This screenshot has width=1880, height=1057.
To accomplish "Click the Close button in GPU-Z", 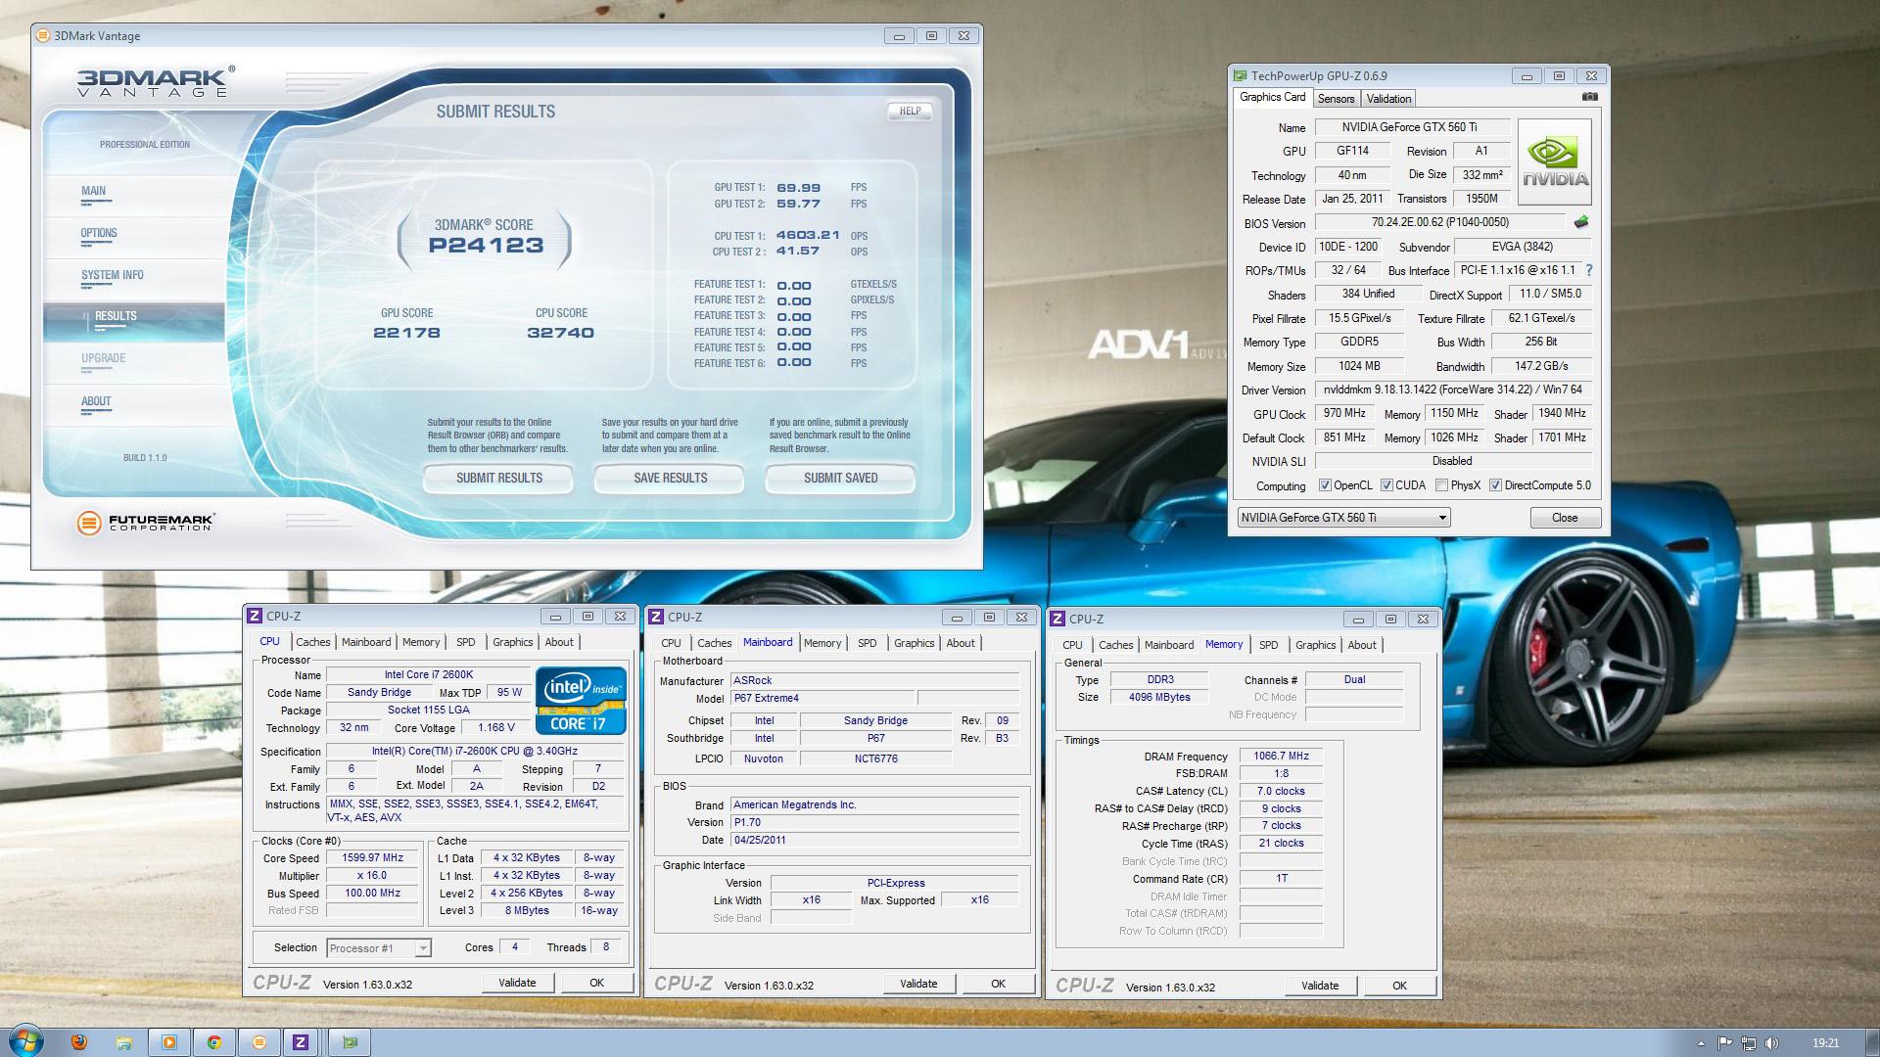I will tap(1565, 518).
